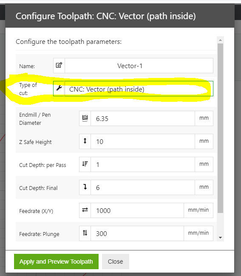Click the Cut Depth per Pass field

tap(143, 164)
